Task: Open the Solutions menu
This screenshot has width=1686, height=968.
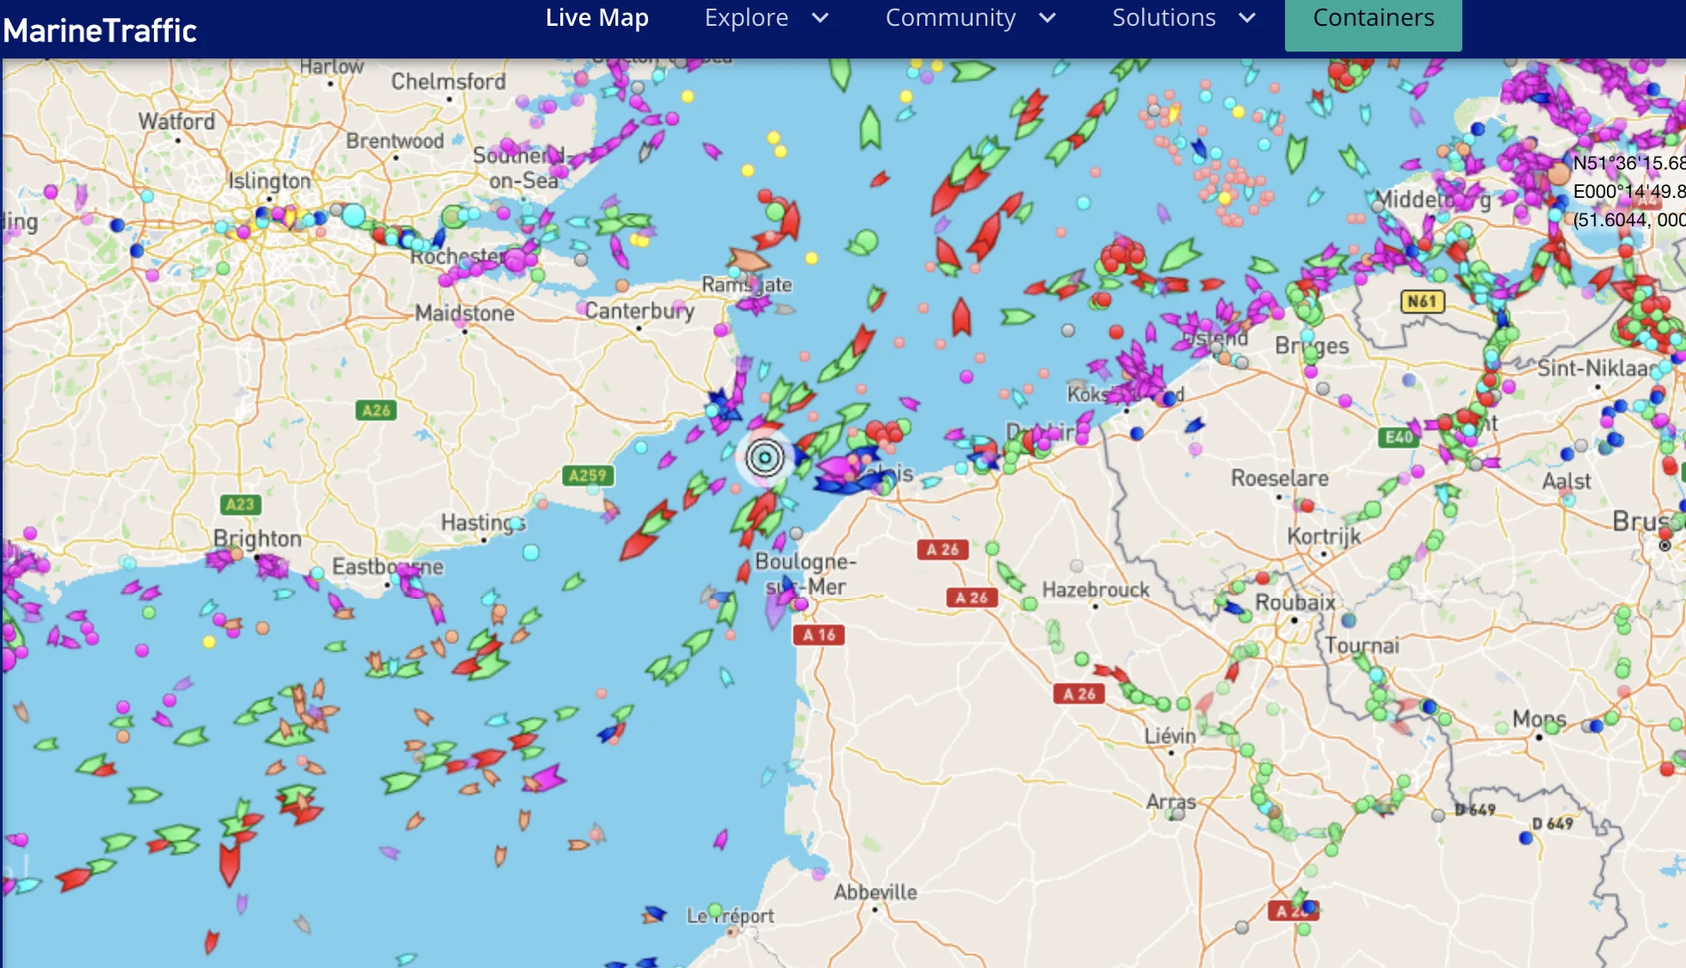Action: (1164, 17)
